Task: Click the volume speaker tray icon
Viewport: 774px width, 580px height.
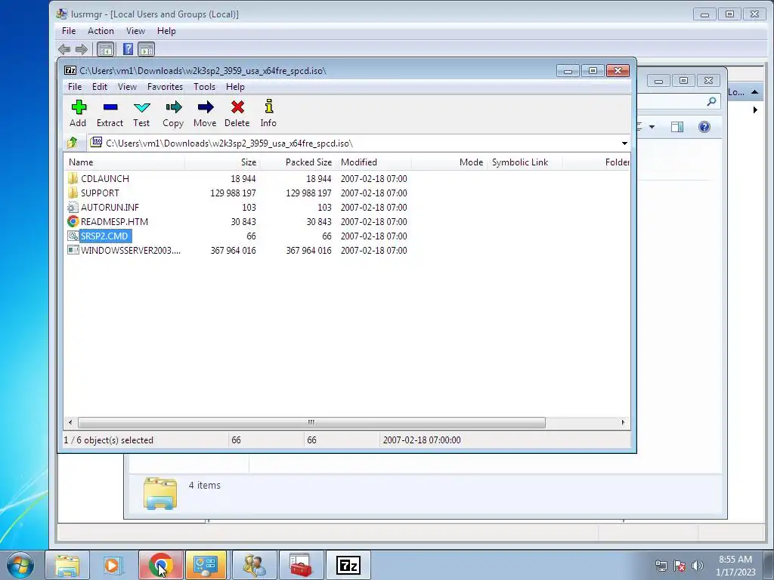Action: coord(698,565)
